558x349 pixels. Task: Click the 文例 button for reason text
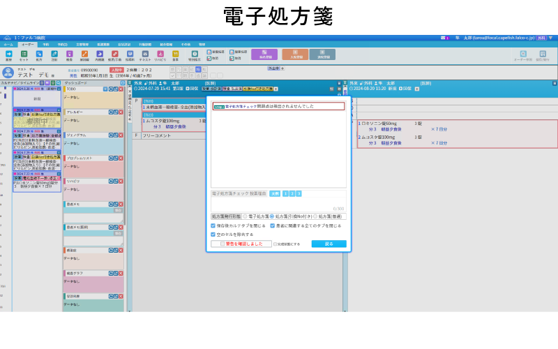275,193
